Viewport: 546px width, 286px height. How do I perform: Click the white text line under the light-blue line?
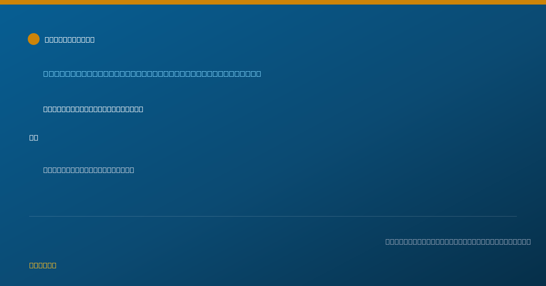point(93,109)
